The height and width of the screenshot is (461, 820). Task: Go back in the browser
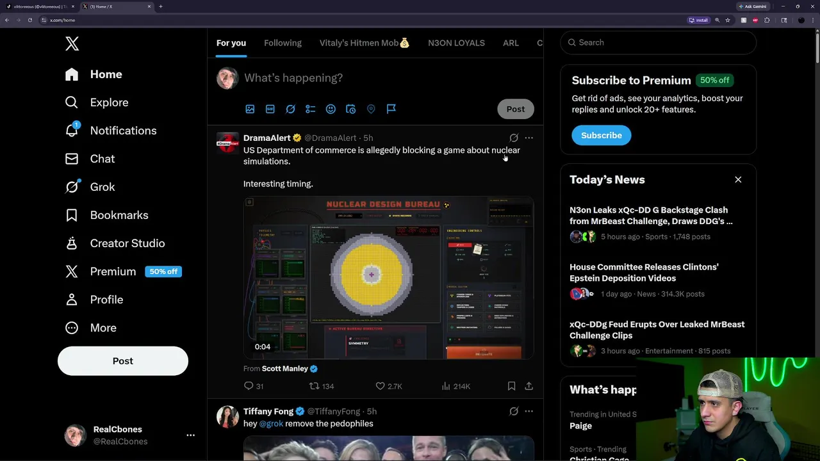[7, 20]
